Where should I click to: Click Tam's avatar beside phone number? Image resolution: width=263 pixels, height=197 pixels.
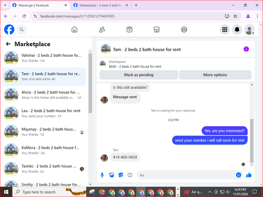(x=104, y=158)
